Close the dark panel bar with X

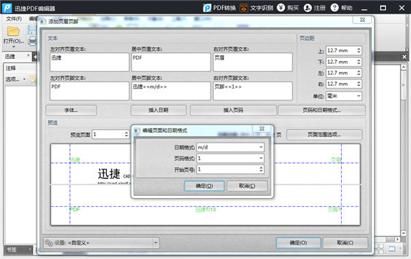pyautogui.click(x=404, y=57)
